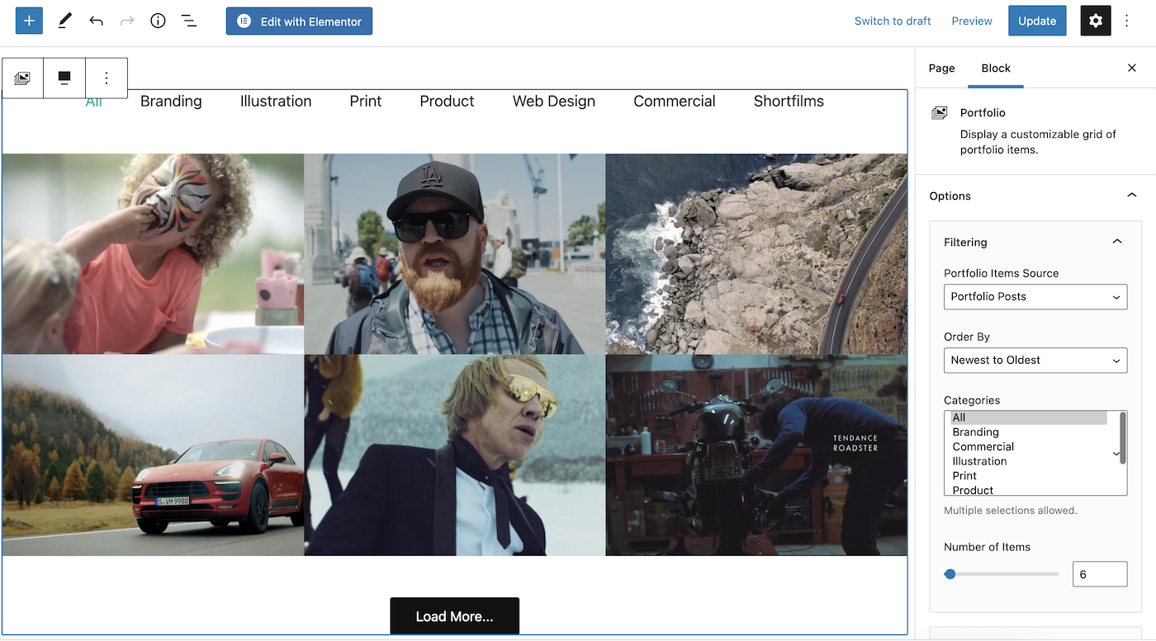Open the Order By dropdown
The height and width of the screenshot is (641, 1156).
click(x=1035, y=360)
